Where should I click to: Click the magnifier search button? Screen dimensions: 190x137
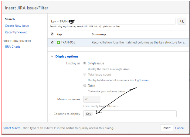pos(182,22)
